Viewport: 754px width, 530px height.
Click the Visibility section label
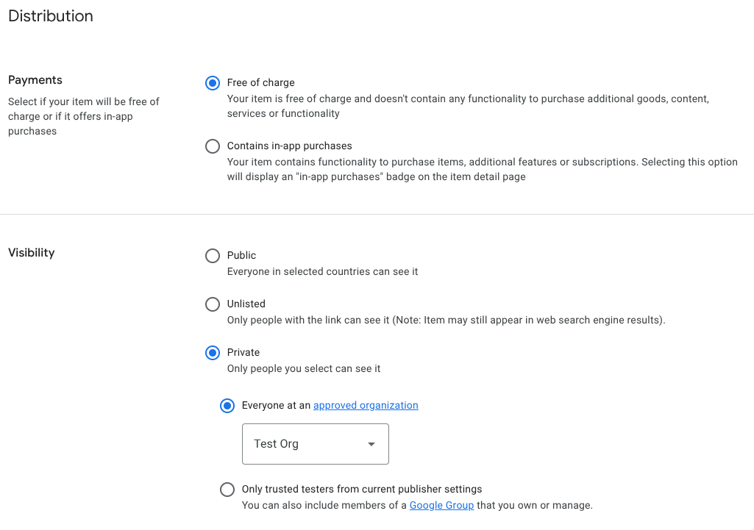click(31, 252)
